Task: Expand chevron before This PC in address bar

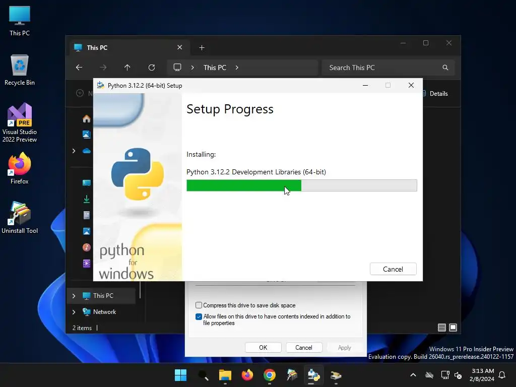Action: pos(192,68)
